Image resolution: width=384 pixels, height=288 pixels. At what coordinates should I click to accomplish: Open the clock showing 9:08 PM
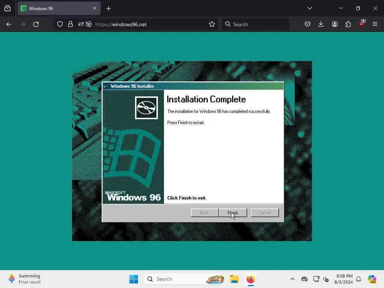coord(343,279)
